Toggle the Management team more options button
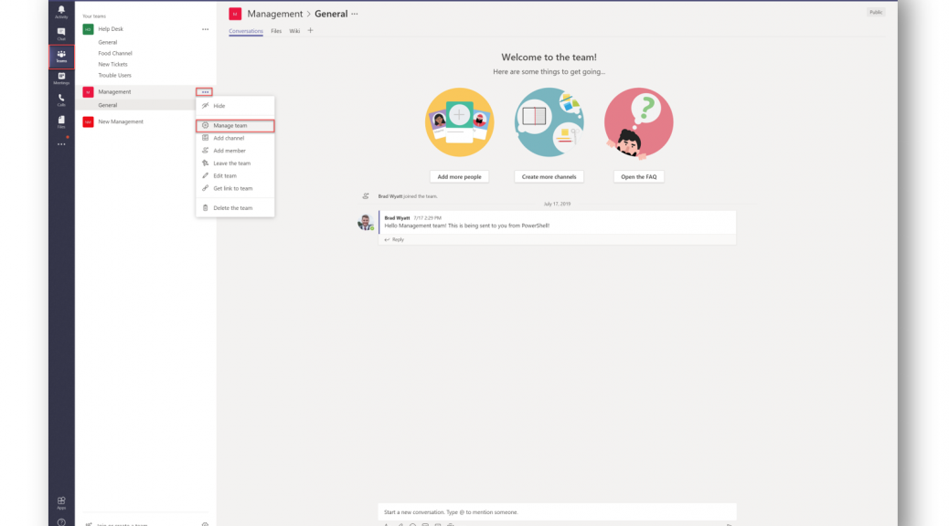The height and width of the screenshot is (526, 949). [x=205, y=92]
